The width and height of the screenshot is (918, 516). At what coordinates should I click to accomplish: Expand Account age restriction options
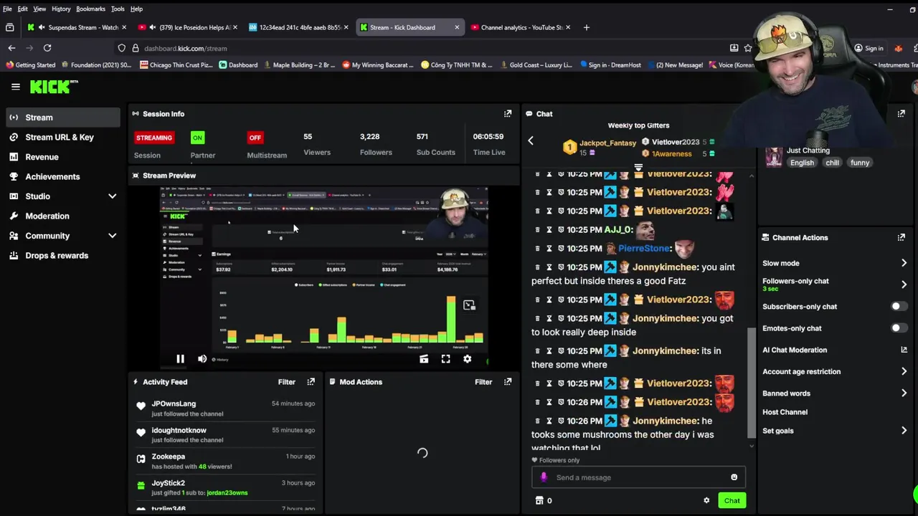(904, 371)
